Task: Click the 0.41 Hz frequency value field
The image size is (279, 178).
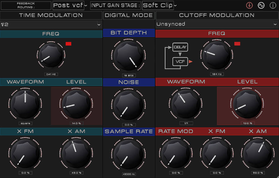Action: (51, 74)
